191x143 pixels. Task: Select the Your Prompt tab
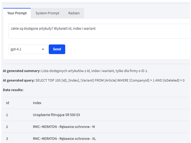17,13
